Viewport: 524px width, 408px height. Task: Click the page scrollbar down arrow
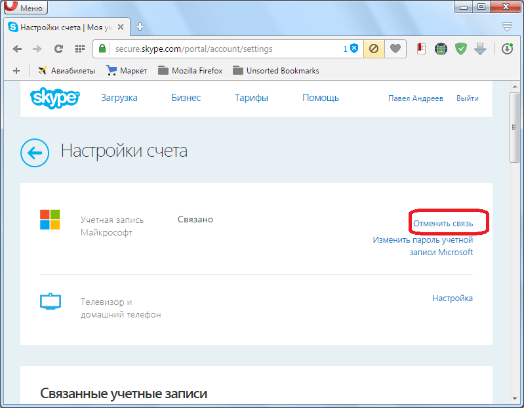pos(515,398)
